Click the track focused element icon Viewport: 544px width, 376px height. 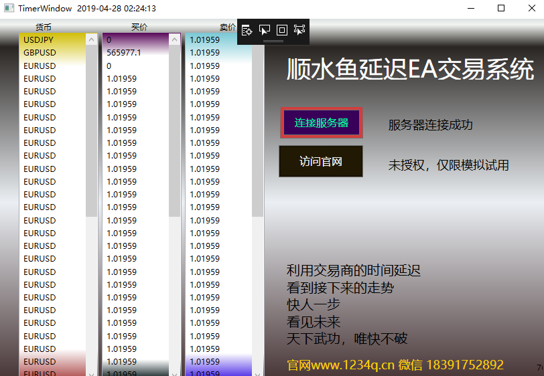pos(299,29)
